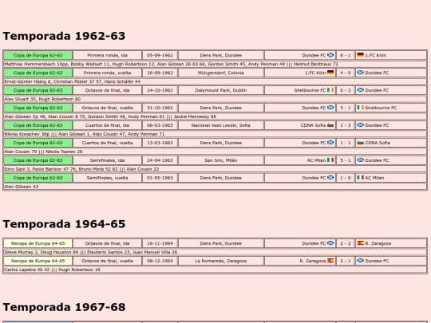This screenshot has width=431, height=323.
Task: Click the Irish flag in the 24-10-1962 match row
Action: 330,90
